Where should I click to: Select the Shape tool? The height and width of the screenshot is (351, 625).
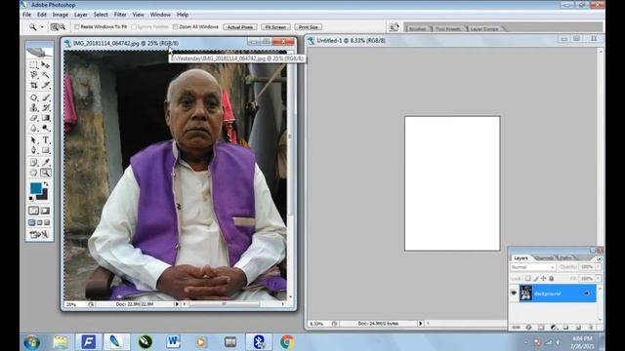[46, 150]
